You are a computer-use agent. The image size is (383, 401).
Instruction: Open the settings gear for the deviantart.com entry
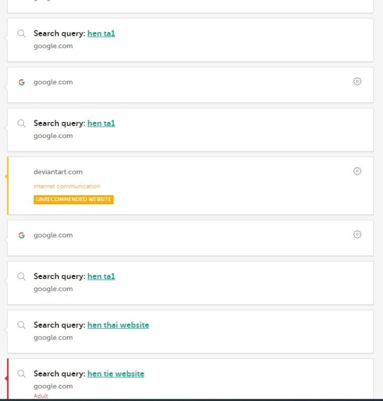click(357, 171)
